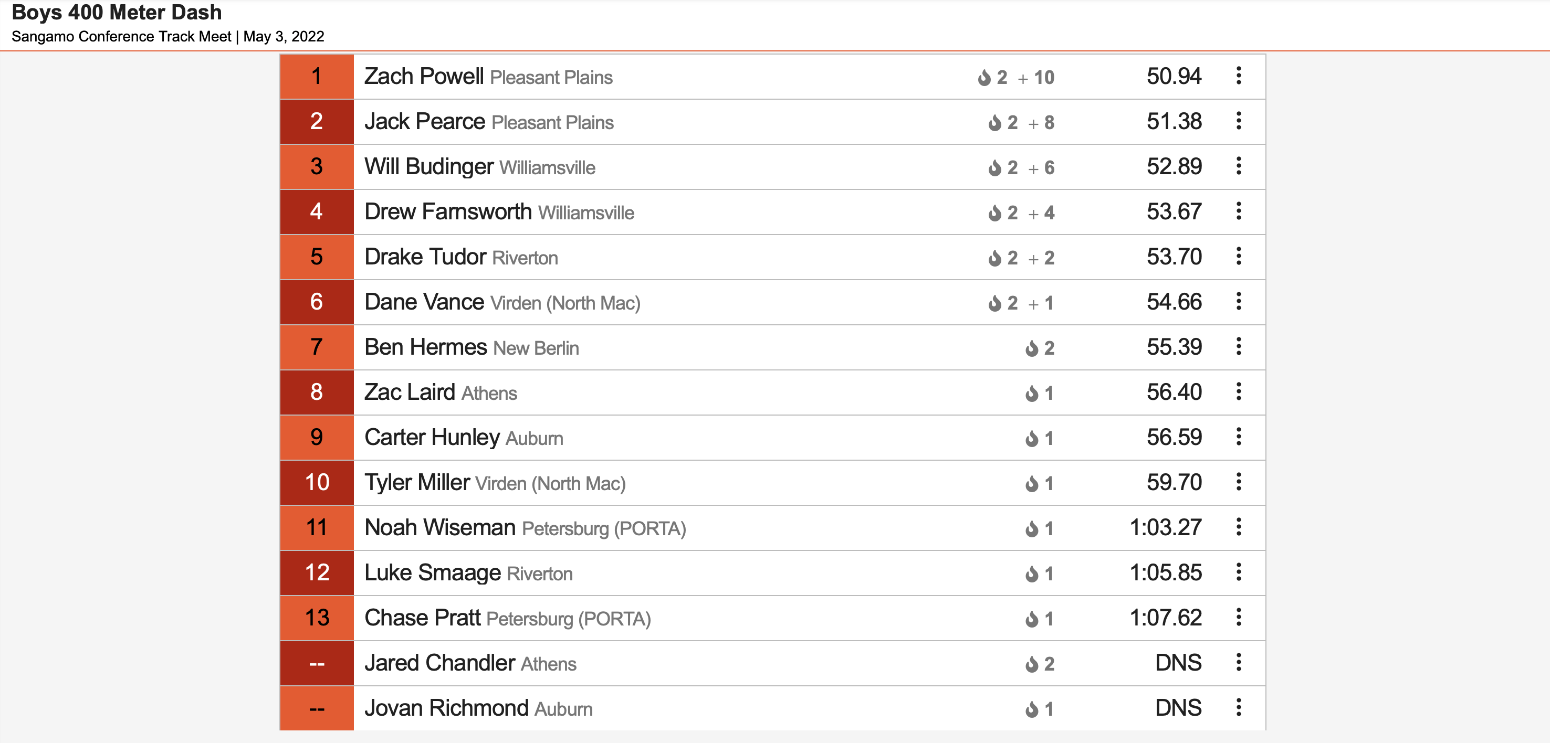1550x743 pixels.
Task: Open the three-dot menu for Zach Powell
Action: pos(1238,76)
